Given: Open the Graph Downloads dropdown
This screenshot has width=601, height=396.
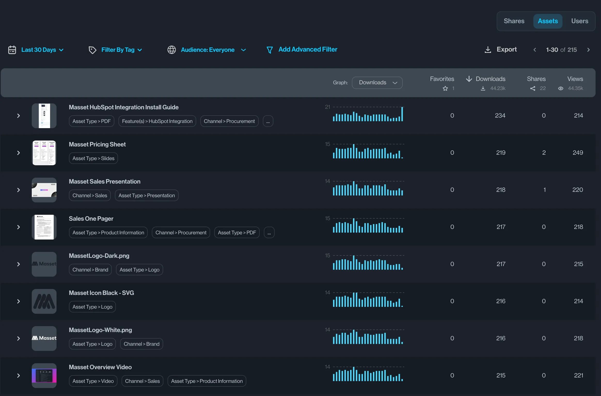Looking at the screenshot, I should pyautogui.click(x=377, y=82).
